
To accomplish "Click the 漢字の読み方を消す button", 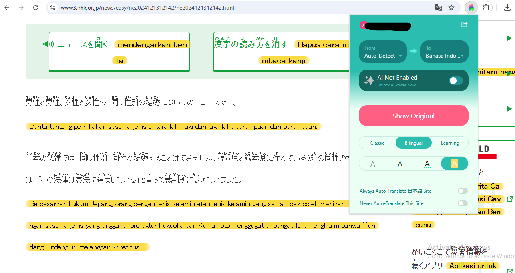I will tap(250, 44).
